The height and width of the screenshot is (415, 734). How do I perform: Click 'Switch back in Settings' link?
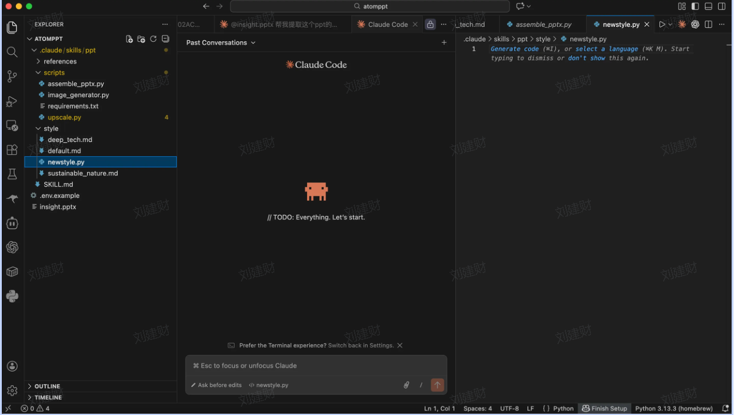(361, 345)
